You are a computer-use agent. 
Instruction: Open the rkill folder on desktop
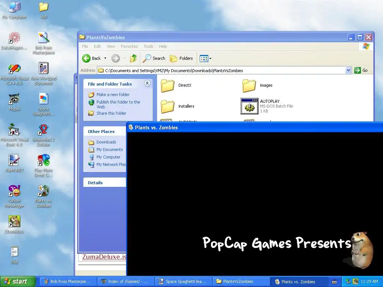(x=44, y=10)
